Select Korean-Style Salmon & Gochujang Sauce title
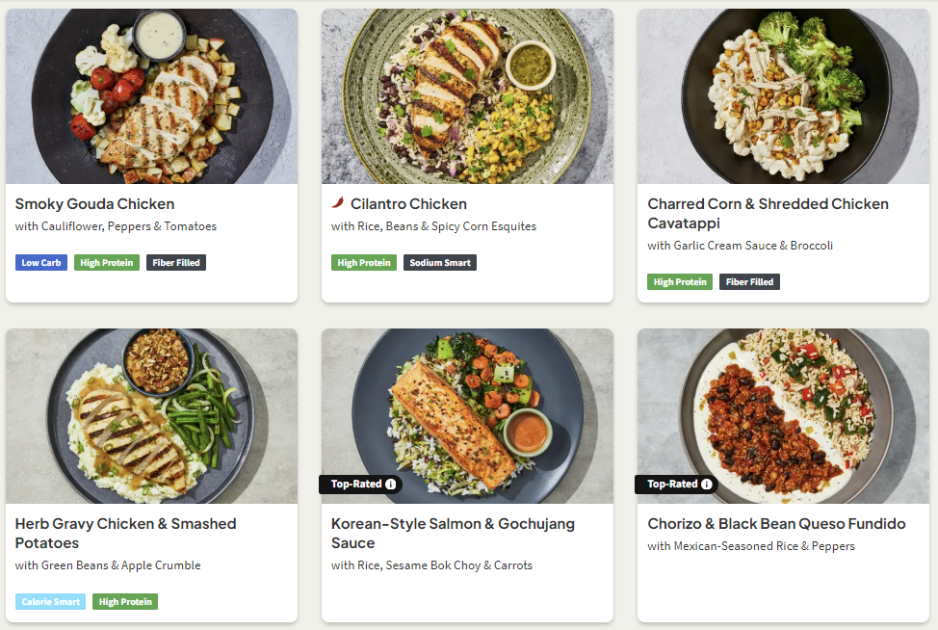The image size is (938, 630). pyautogui.click(x=453, y=534)
